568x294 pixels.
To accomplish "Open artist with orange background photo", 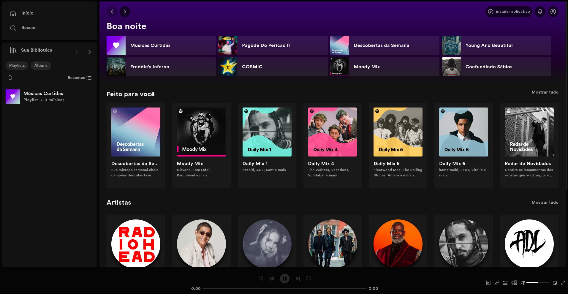I will click(398, 243).
